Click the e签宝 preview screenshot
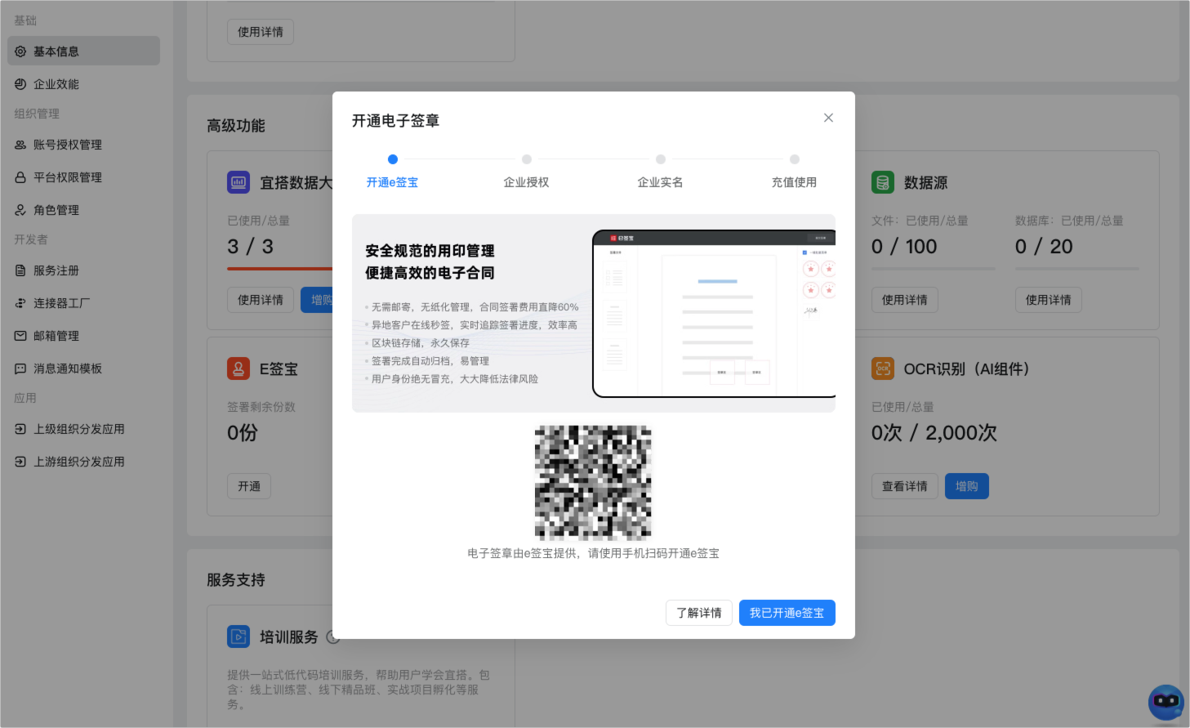This screenshot has width=1190, height=728. coord(714,314)
